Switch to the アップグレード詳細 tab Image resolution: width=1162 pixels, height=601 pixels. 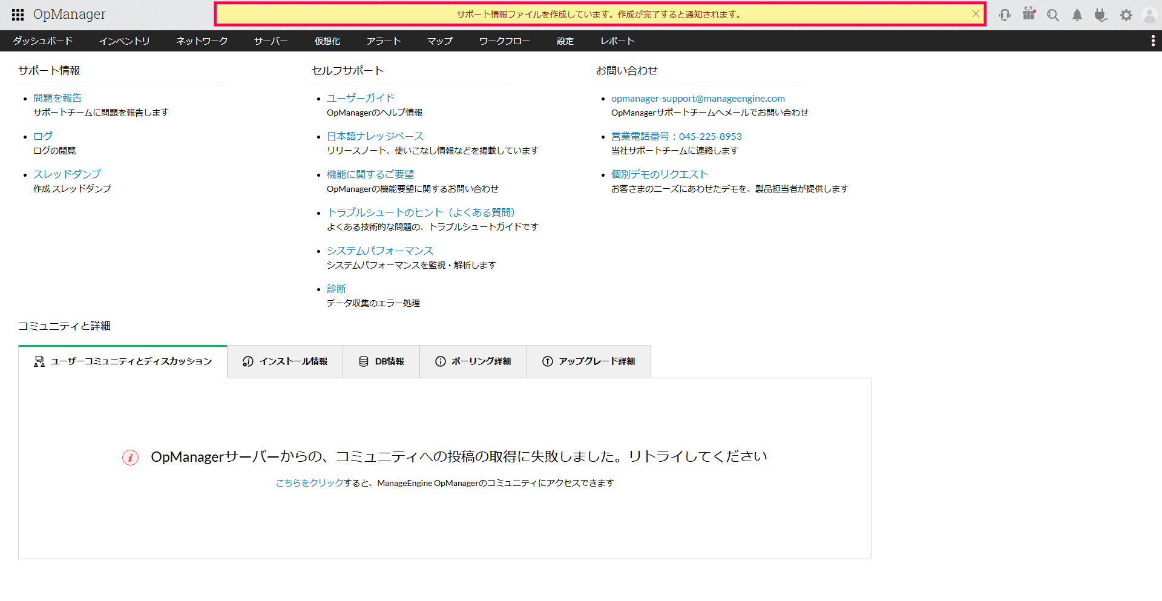(588, 361)
